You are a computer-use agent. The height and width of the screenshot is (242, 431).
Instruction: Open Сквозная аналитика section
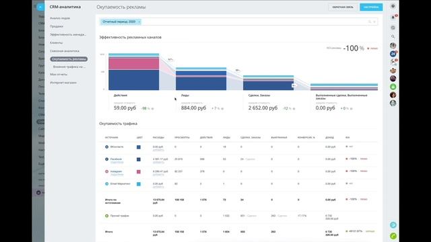65,51
